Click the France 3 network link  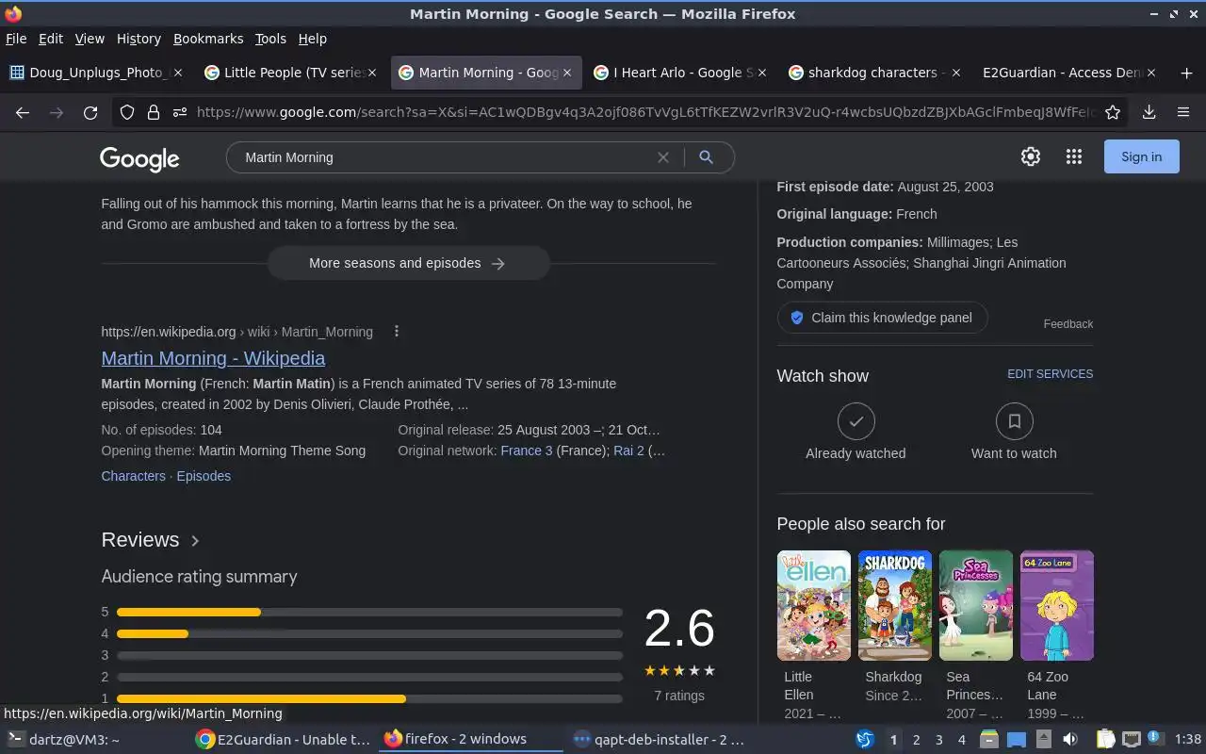point(527,451)
